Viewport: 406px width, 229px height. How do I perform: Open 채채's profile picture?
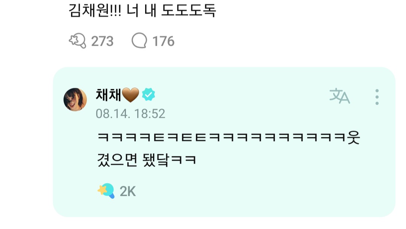(x=75, y=99)
